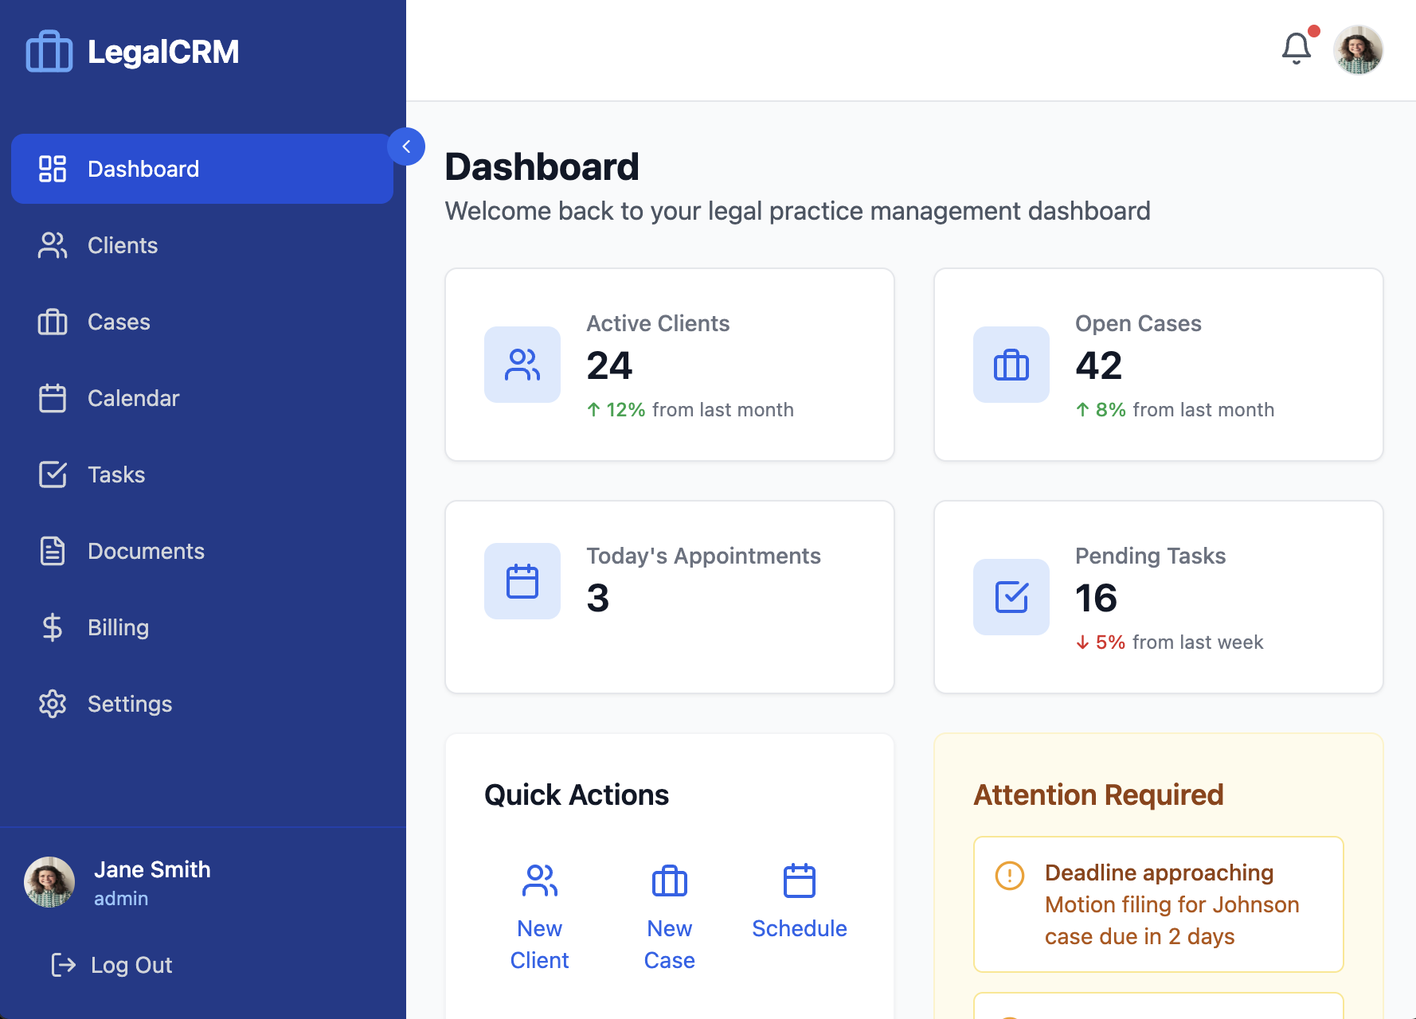The image size is (1416, 1019).
Task: Click the New Client quick action
Action: (x=540, y=917)
